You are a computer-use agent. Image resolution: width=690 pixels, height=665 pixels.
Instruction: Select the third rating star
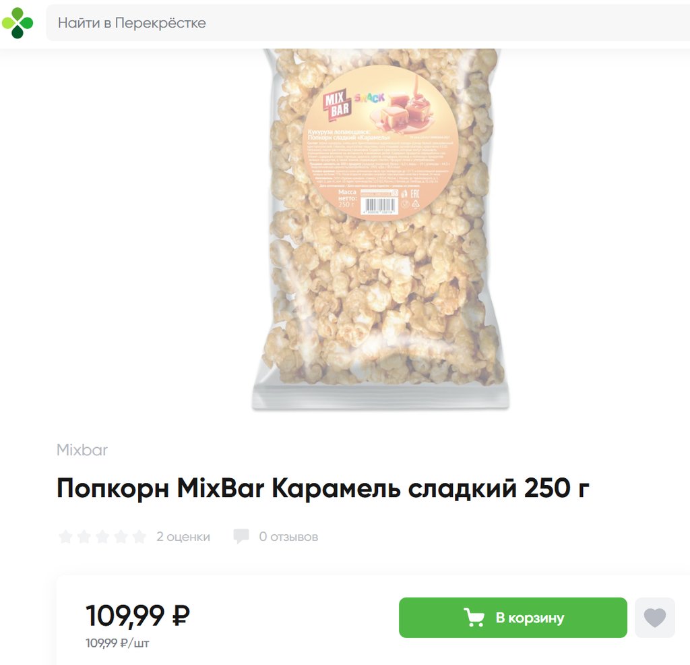click(x=102, y=536)
